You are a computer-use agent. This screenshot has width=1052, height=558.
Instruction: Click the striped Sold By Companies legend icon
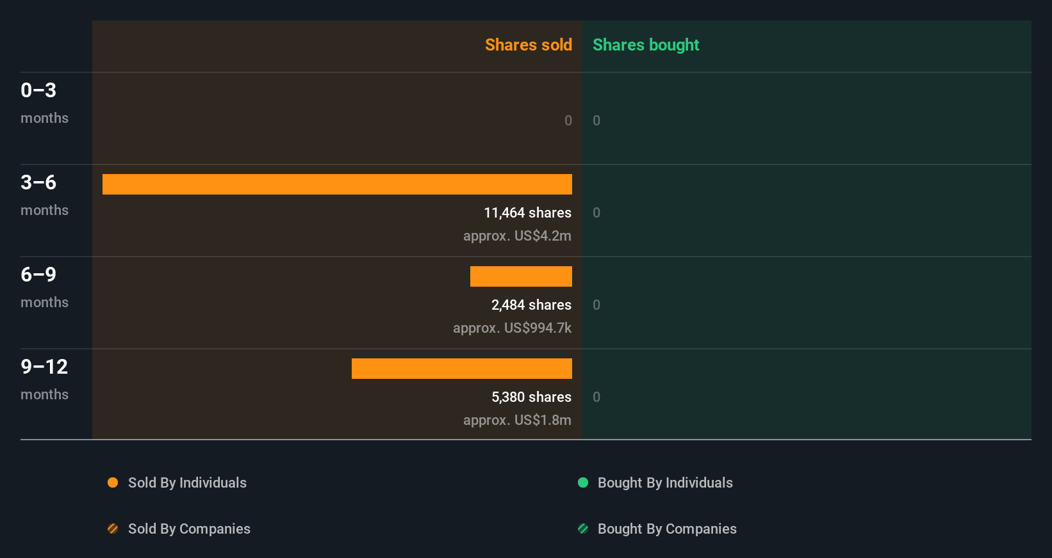tap(113, 529)
